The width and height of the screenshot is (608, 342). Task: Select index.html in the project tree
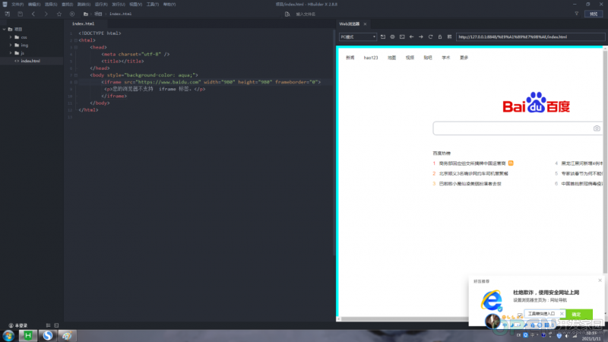click(31, 61)
